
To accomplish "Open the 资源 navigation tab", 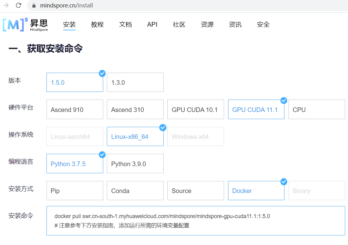I will click(x=207, y=24).
